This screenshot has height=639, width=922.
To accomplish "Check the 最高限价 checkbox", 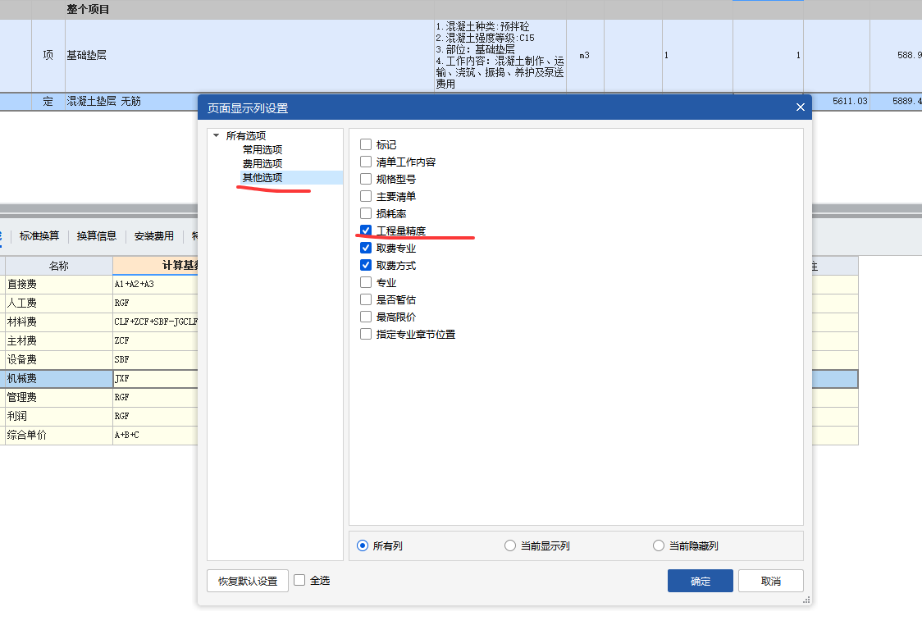I will (x=366, y=317).
